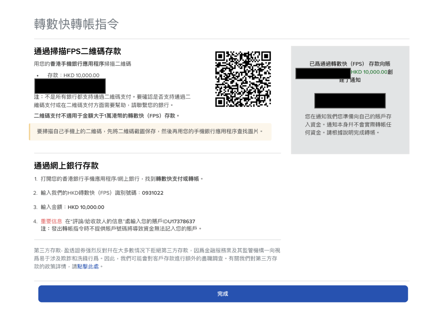The width and height of the screenshot is (422, 316).
Task: Click the 轉數快轉帳指令 page heading
Action: [76, 24]
